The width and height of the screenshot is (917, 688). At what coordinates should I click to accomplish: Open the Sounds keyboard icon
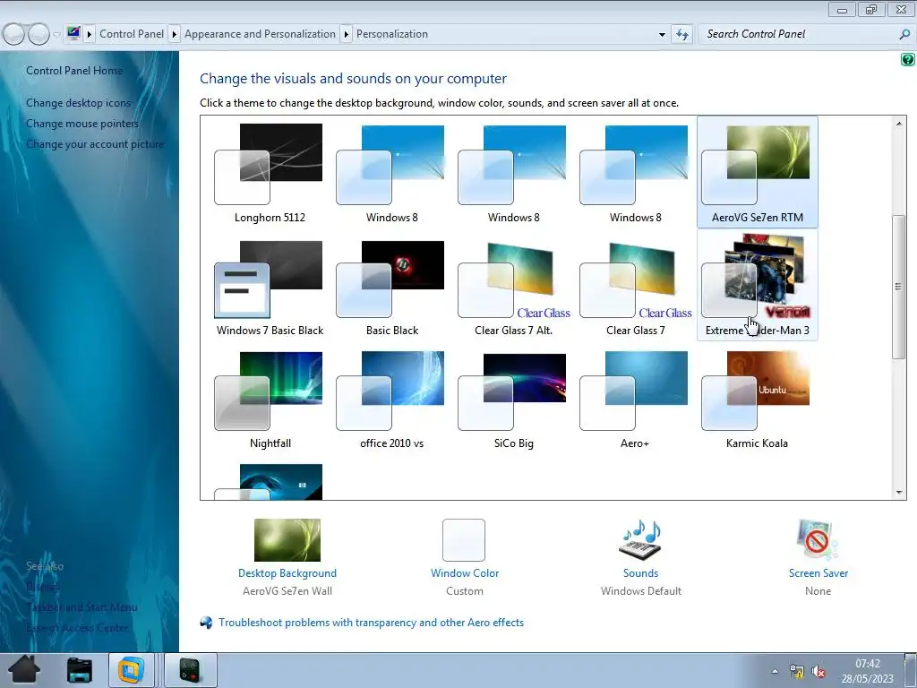click(x=640, y=538)
